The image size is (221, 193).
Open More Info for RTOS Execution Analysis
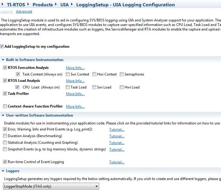(x=75, y=68)
